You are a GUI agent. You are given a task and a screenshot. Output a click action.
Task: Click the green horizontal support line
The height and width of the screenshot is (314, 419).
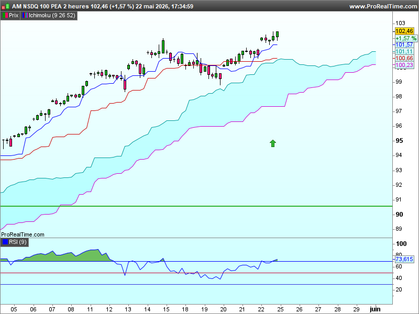[196, 206]
